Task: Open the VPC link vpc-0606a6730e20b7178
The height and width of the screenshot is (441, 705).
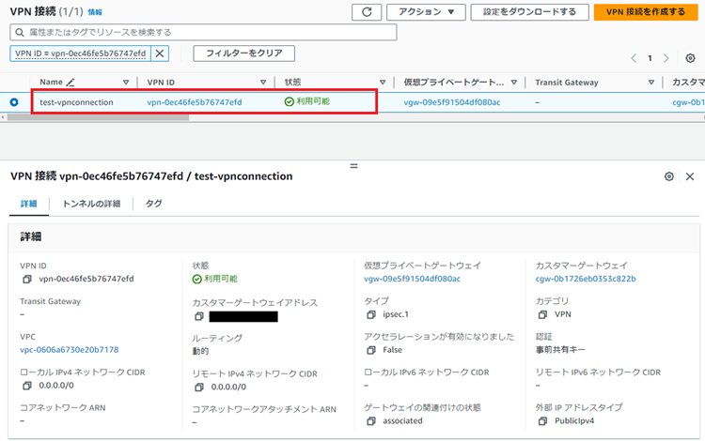Action: 70,349
